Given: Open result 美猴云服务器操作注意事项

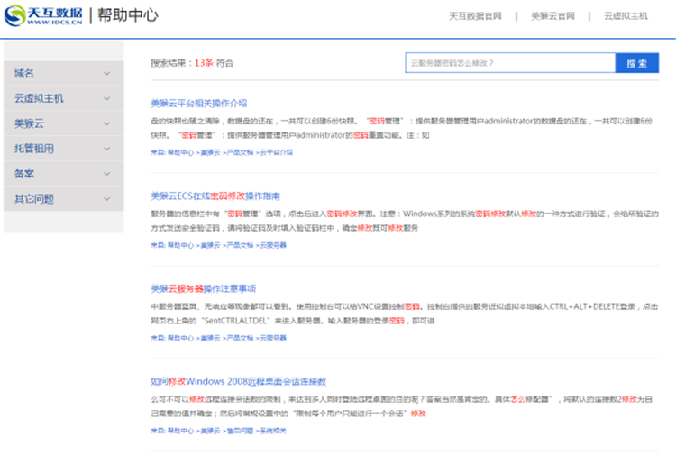Looking at the screenshot, I should [x=203, y=288].
